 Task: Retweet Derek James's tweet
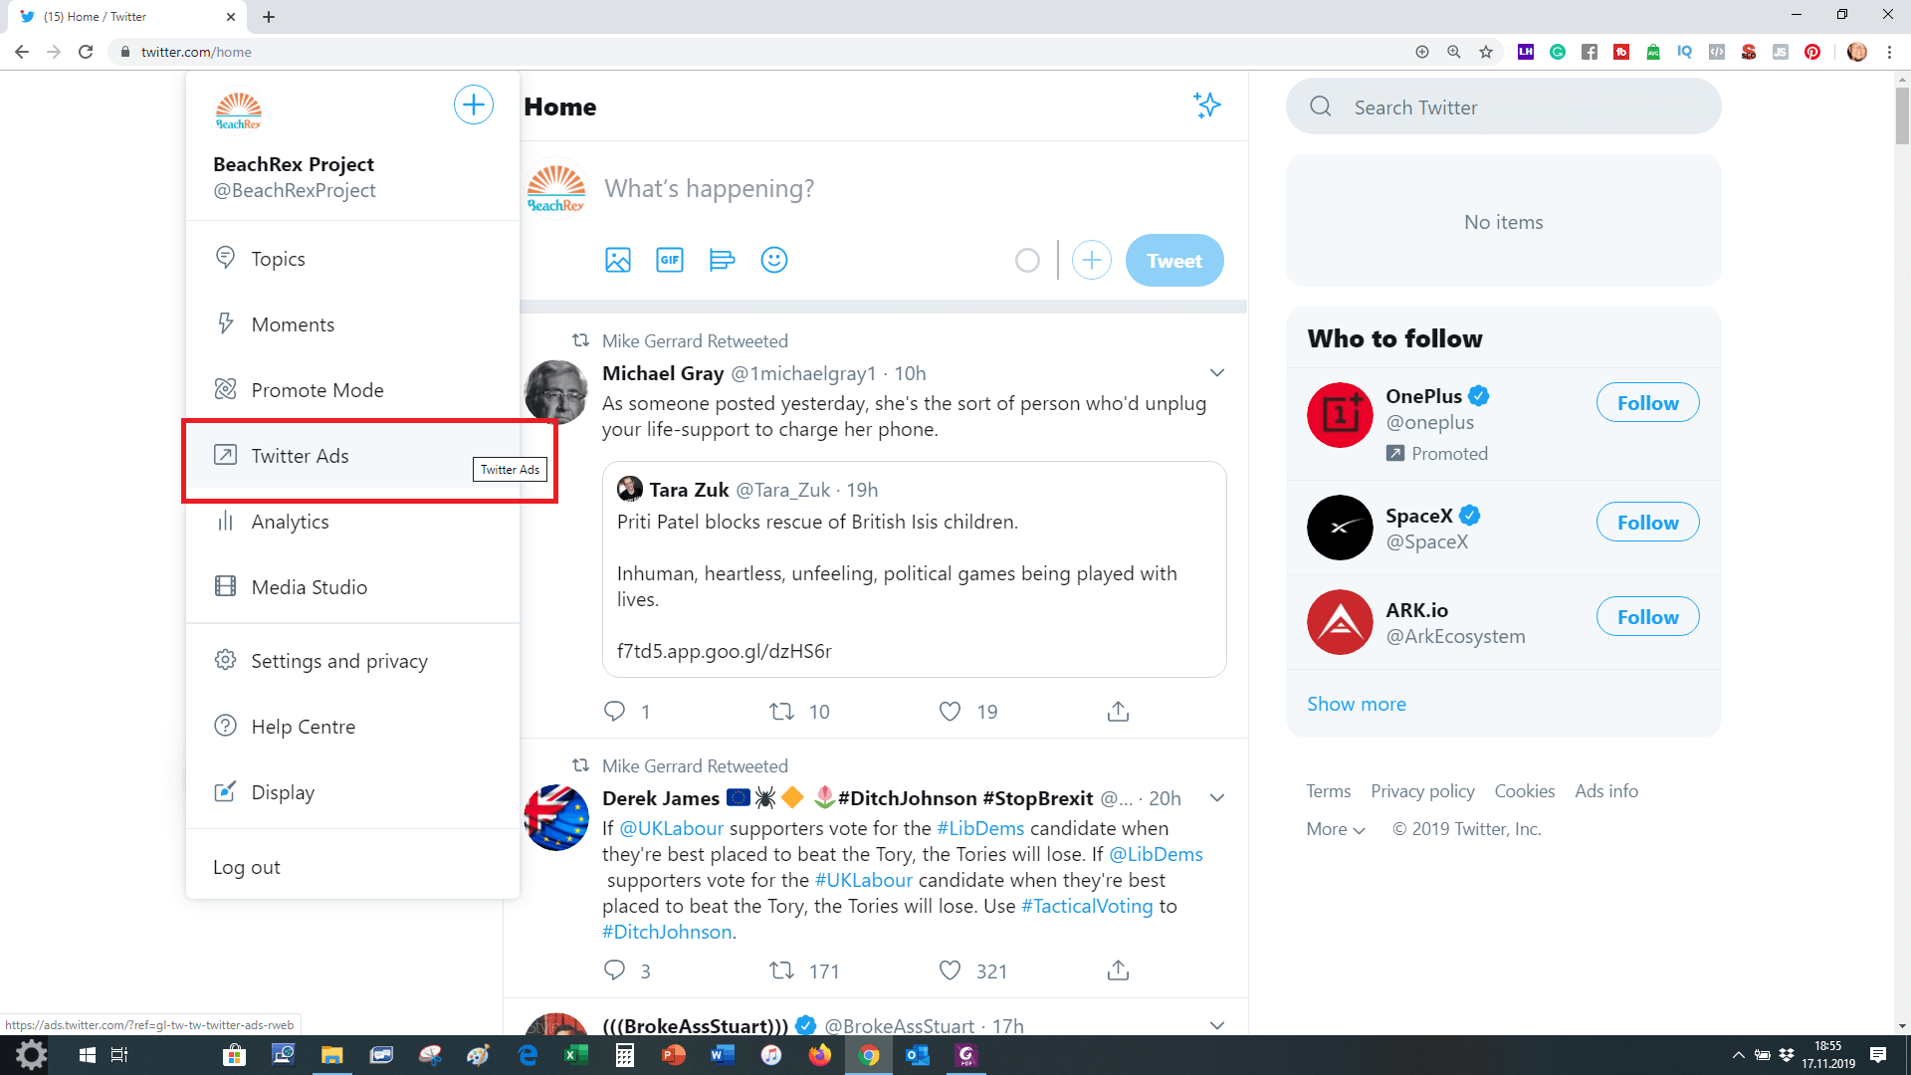coord(781,970)
